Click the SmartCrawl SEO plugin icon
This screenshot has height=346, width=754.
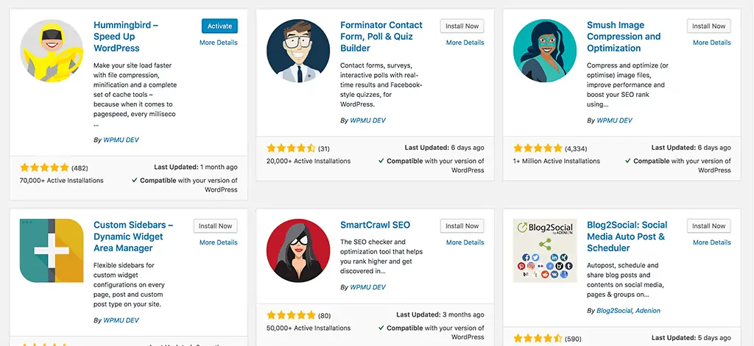click(298, 251)
